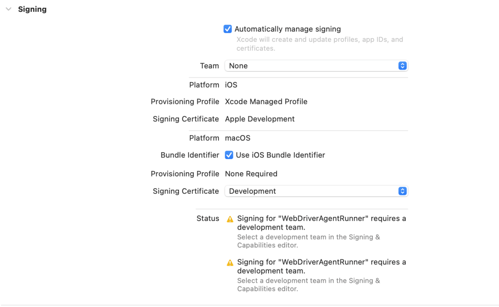Click the iOS platform value
This screenshot has height=307, width=499.
pos(231,85)
